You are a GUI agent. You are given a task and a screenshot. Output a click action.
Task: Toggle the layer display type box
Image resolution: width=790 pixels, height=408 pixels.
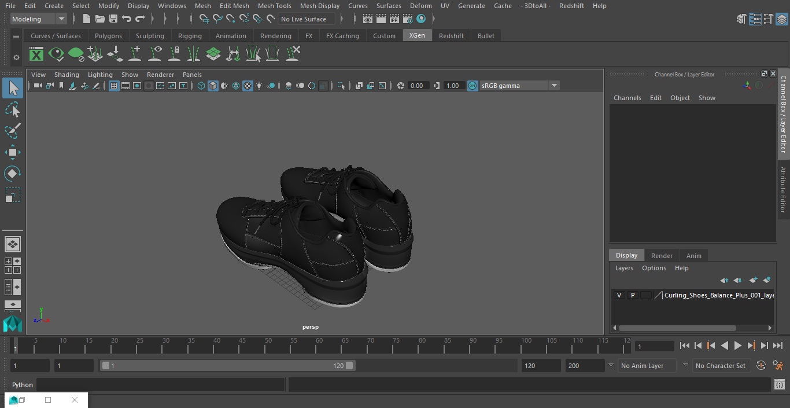coord(646,295)
